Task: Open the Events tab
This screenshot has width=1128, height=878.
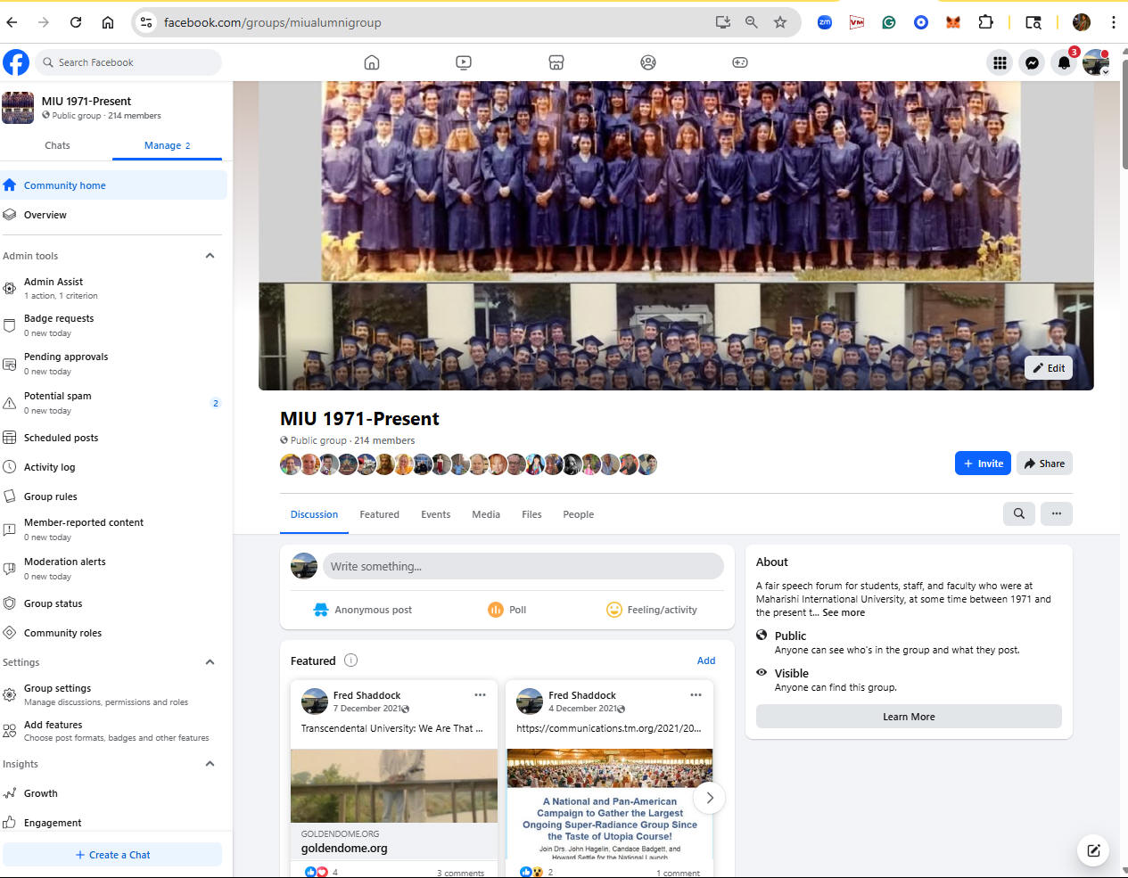Action: coord(435,514)
